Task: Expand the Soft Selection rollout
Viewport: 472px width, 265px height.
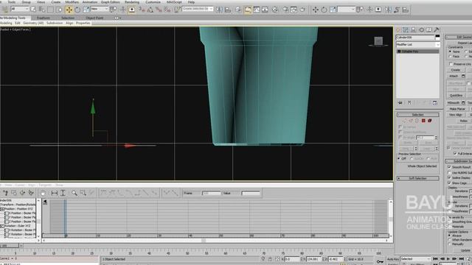Action: [418, 178]
